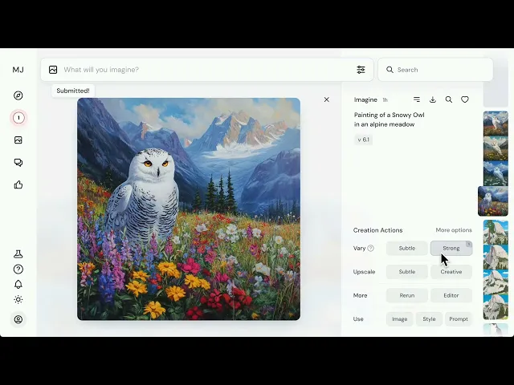The width and height of the screenshot is (514, 385).
Task: Open the Help question mark icon in the sidebar
Action: click(x=18, y=269)
